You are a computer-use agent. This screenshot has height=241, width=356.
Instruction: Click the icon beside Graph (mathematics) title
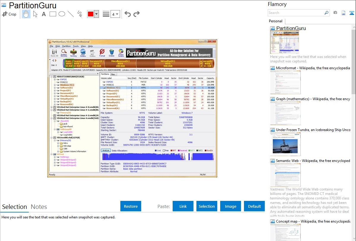click(272, 99)
